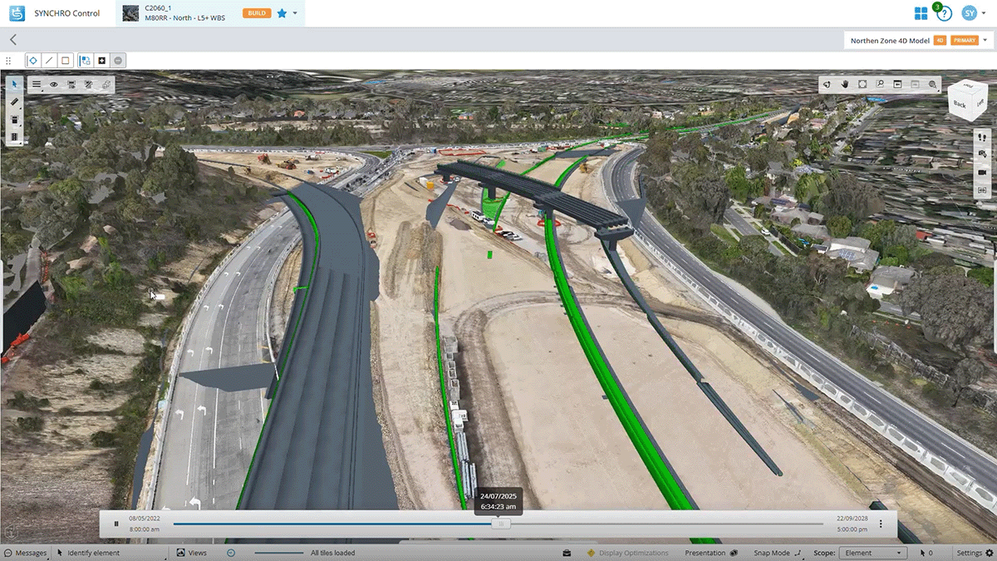Select the Rotate view tool
This screenshot has width=997, height=561.
(x=828, y=84)
